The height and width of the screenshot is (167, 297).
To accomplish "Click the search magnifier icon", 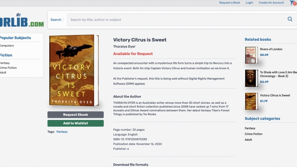I will 290,19.
